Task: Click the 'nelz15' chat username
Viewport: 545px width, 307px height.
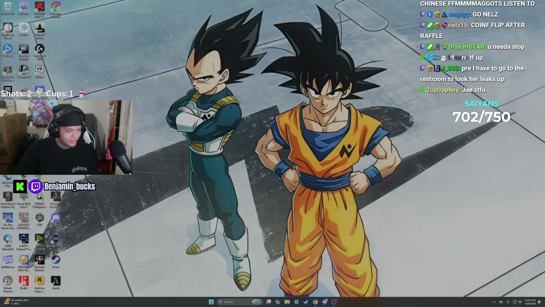Action: click(458, 25)
